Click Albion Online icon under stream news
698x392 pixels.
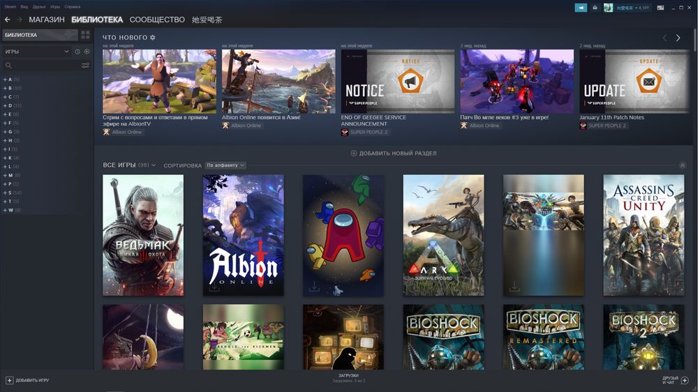click(x=106, y=132)
